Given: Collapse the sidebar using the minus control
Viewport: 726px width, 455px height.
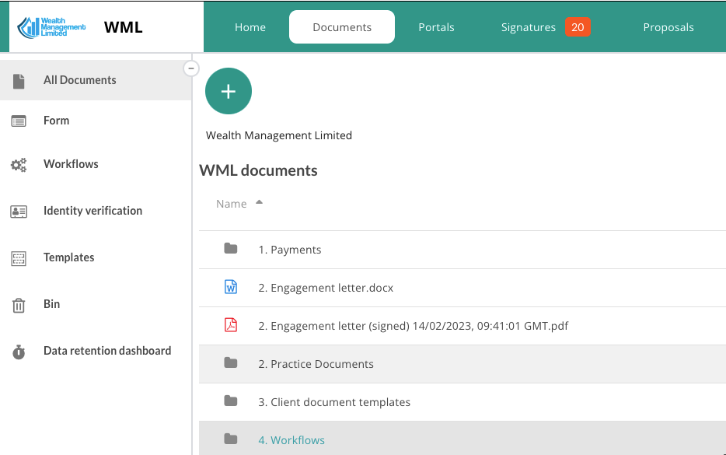Looking at the screenshot, I should click(x=191, y=68).
